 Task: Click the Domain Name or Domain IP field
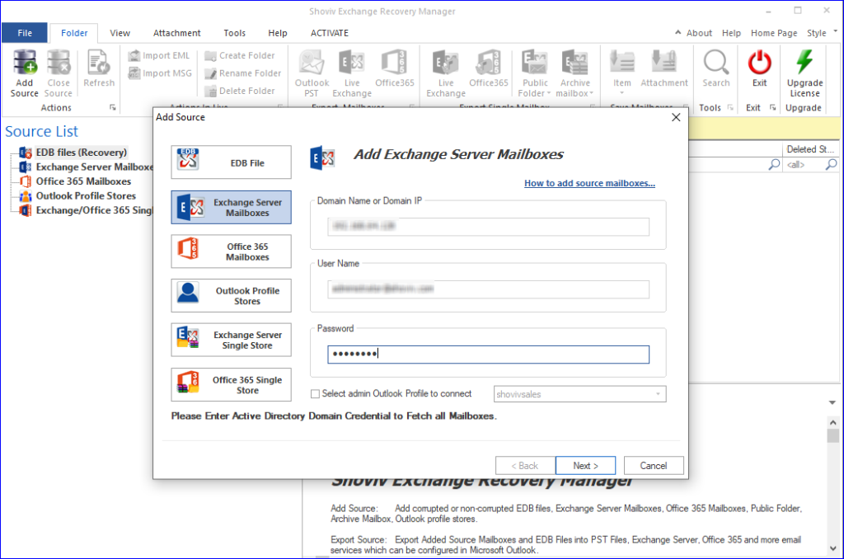(x=488, y=227)
